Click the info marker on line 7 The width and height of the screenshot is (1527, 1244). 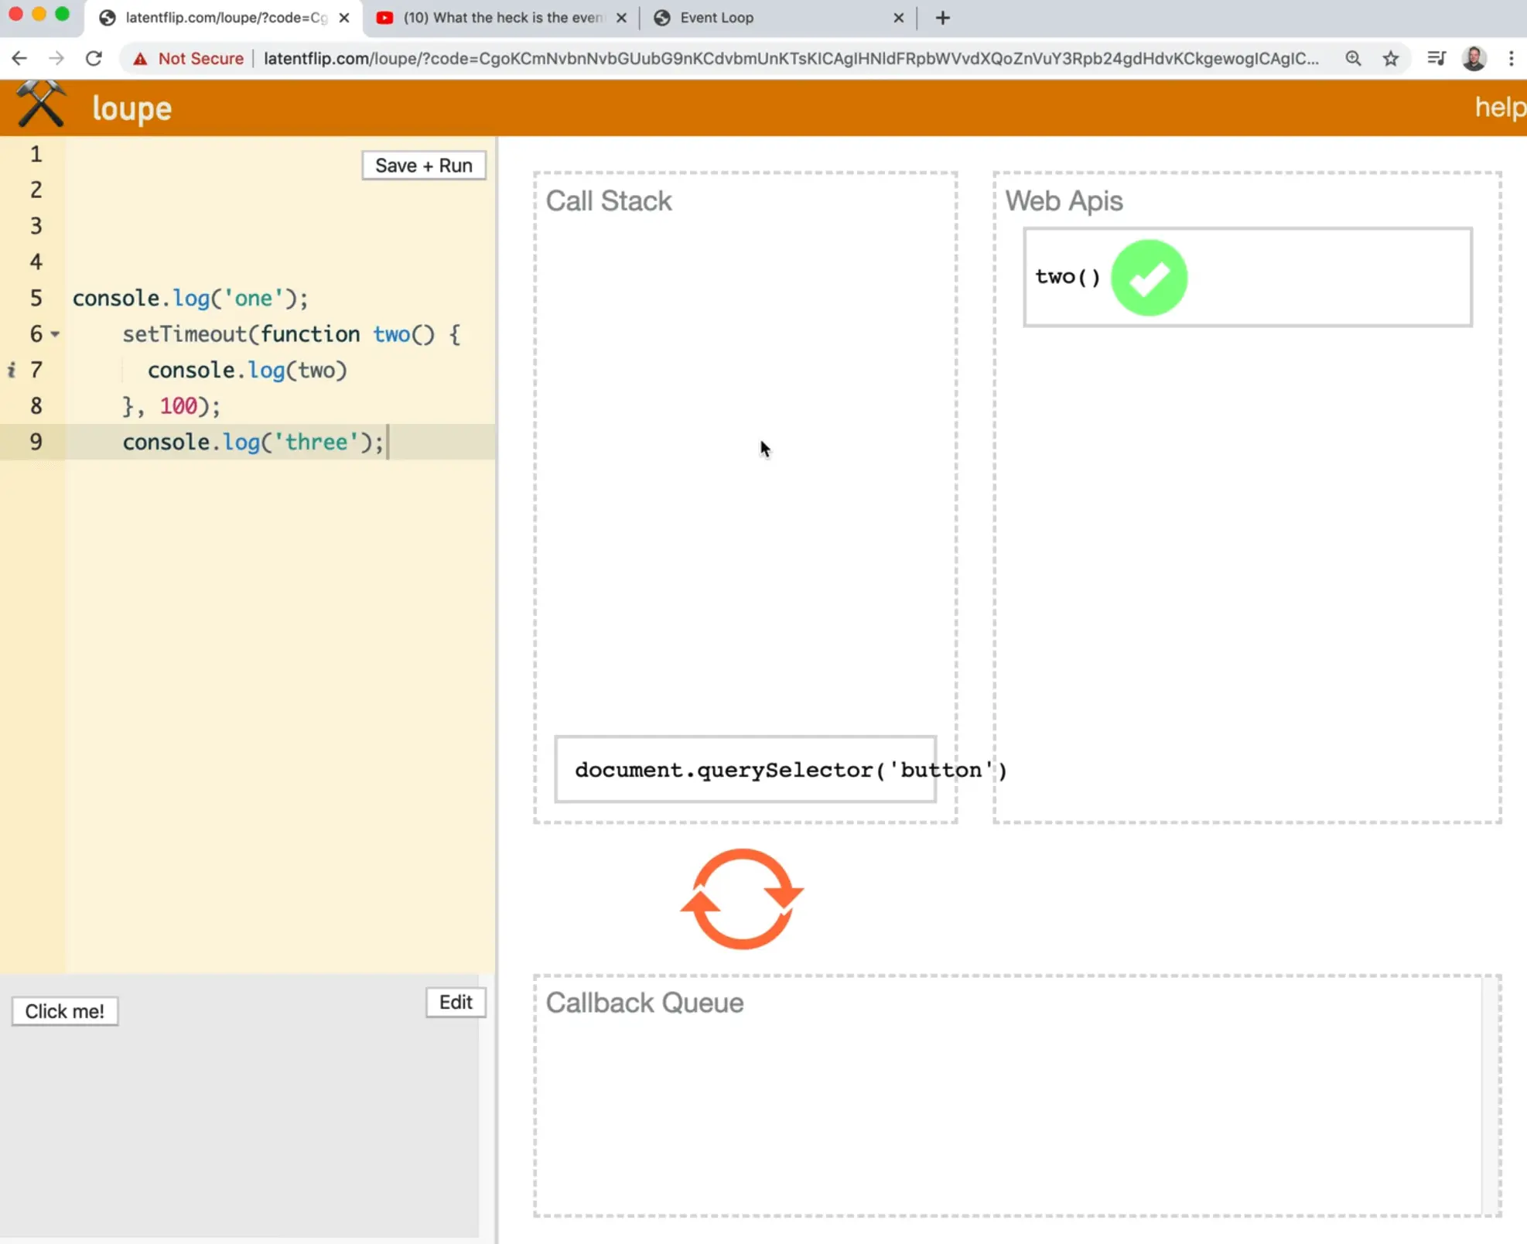point(12,371)
